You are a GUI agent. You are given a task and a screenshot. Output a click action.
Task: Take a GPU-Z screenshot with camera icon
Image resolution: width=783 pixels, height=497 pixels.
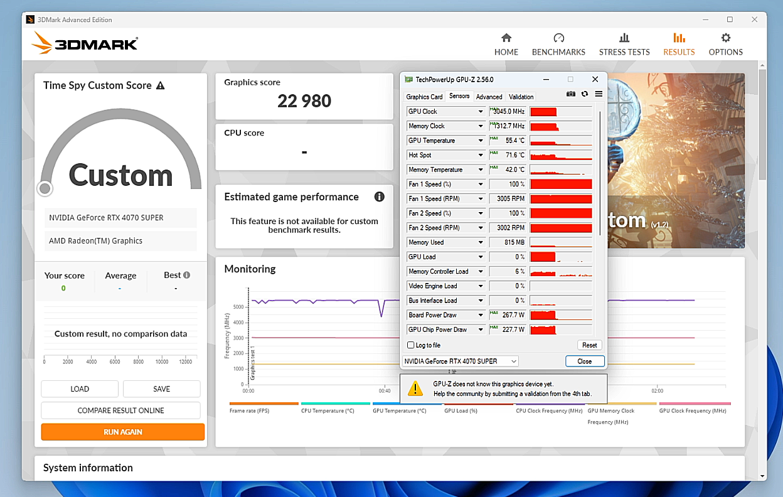click(x=571, y=94)
